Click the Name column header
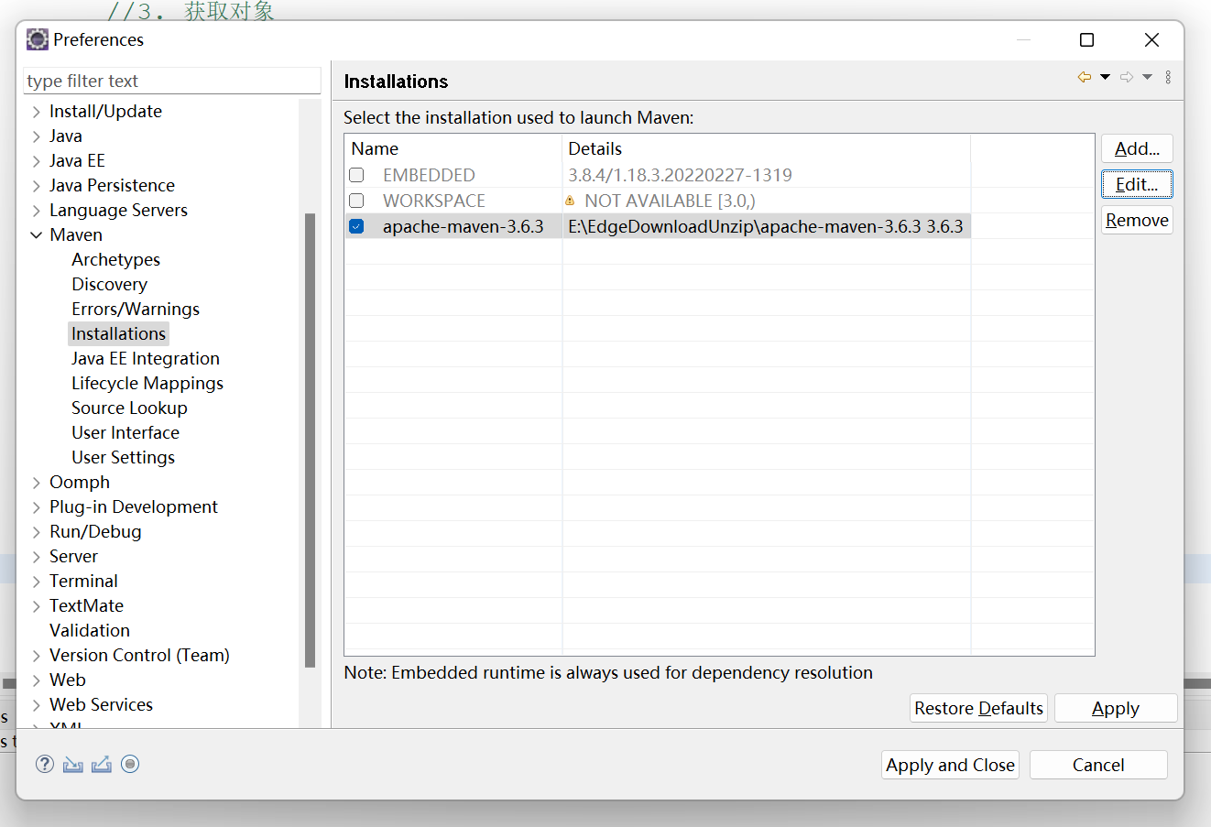The image size is (1211, 827). pyautogui.click(x=453, y=148)
